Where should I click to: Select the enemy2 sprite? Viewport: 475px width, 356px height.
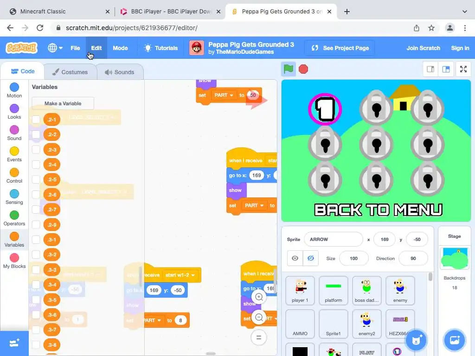click(x=366, y=324)
